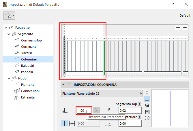Click the Distanza dal Precedente field
The image size is (193, 131).
tap(84, 111)
